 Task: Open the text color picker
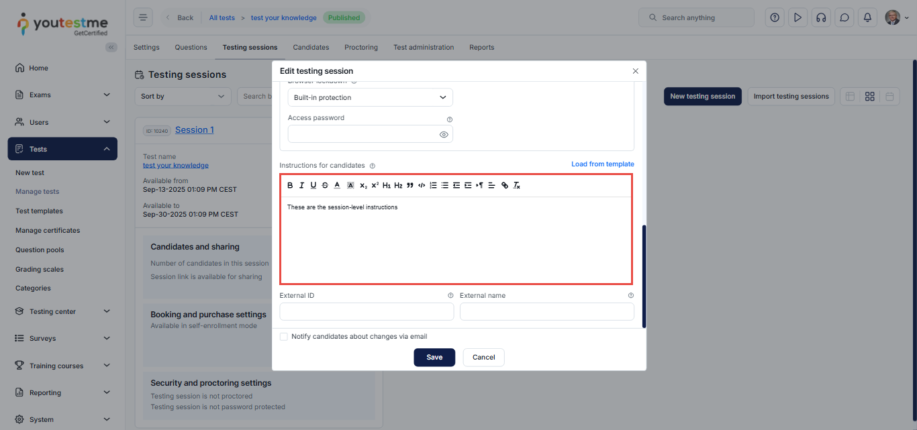[x=337, y=185]
